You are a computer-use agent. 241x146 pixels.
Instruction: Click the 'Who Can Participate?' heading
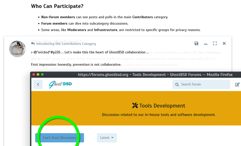[x=57, y=6]
